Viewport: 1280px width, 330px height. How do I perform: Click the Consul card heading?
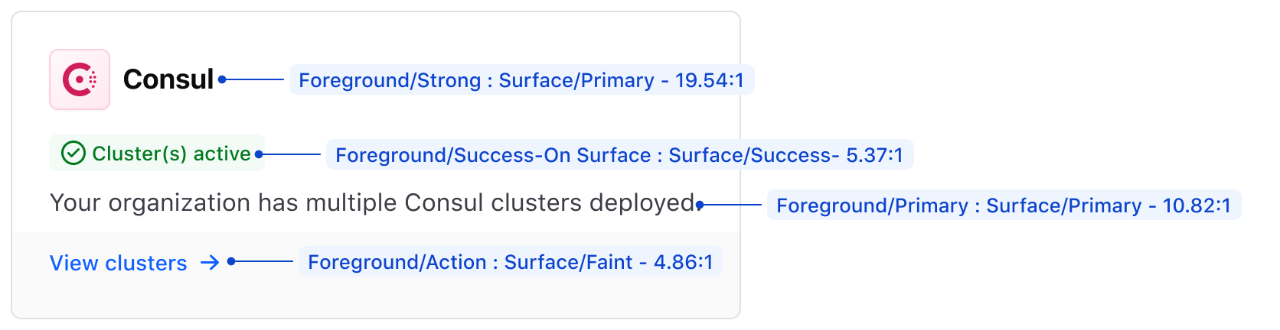[x=168, y=79]
